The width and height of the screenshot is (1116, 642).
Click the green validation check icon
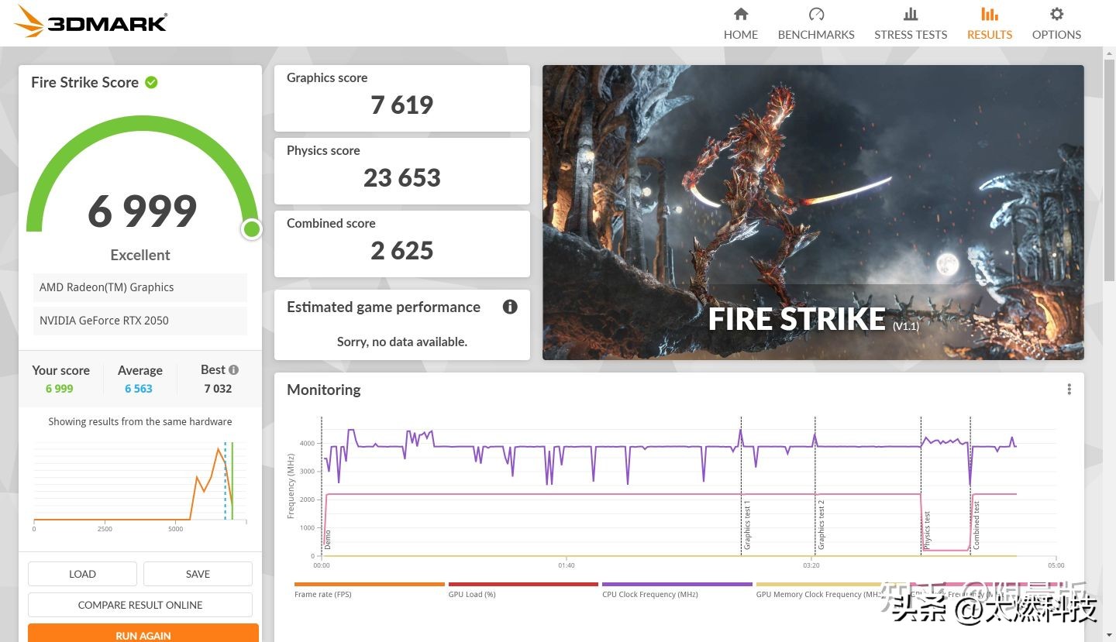coord(151,82)
